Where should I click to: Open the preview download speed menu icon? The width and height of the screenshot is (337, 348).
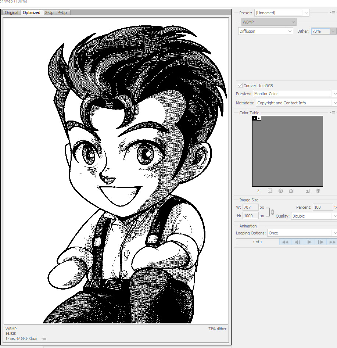point(44,338)
